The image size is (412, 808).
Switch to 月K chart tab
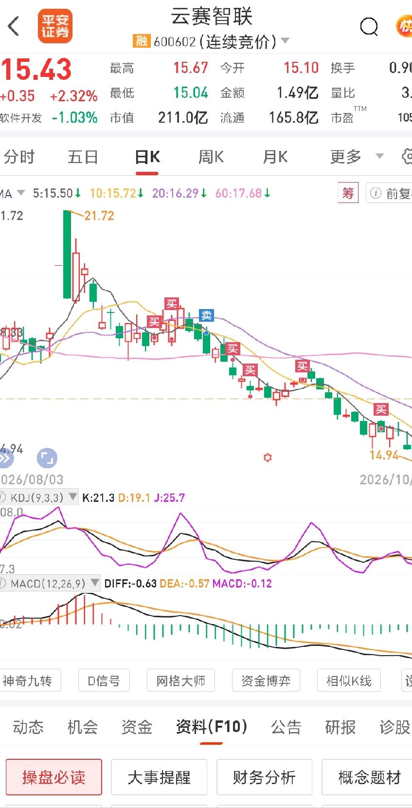click(275, 157)
